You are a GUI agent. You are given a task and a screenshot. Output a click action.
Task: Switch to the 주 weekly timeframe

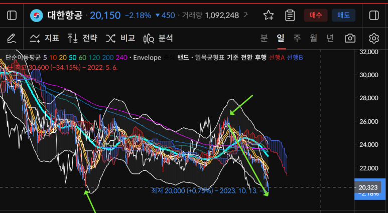point(297,38)
